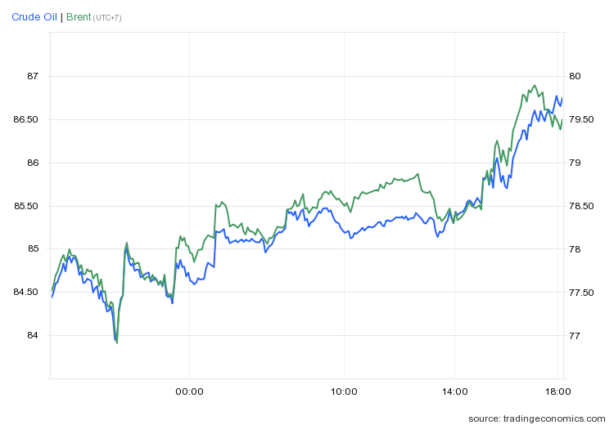Click the Brent legend label

[x=79, y=17]
